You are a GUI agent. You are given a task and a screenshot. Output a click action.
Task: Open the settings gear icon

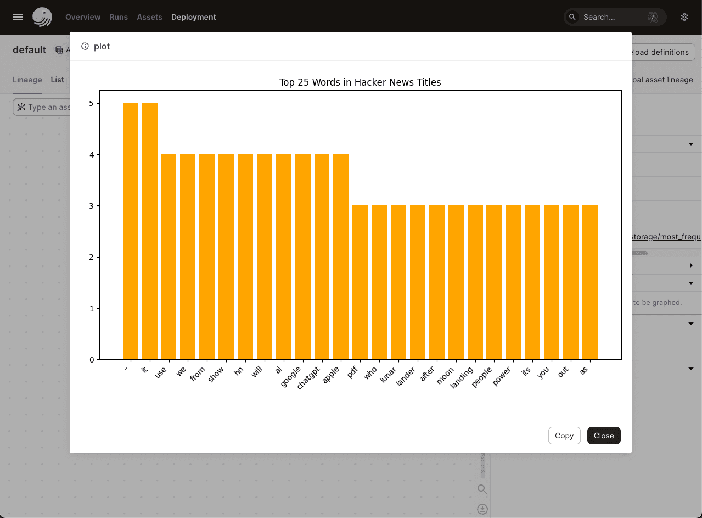[684, 17]
